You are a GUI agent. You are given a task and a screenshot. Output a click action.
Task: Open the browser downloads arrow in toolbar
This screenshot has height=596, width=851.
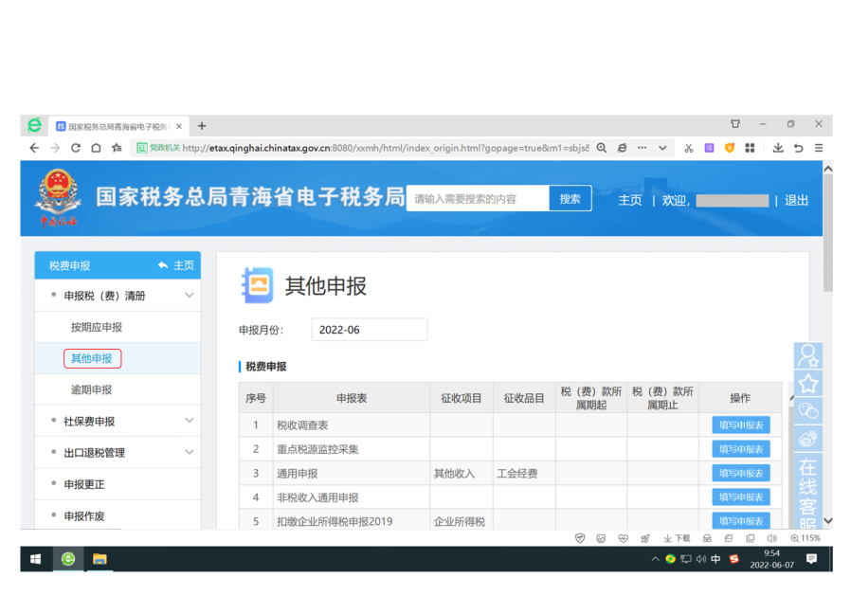(778, 148)
